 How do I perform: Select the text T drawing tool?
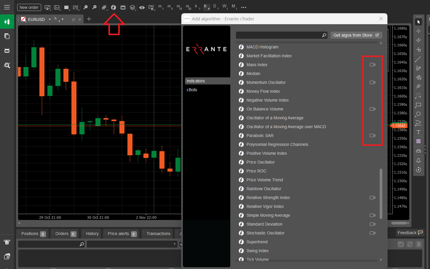pos(418,132)
